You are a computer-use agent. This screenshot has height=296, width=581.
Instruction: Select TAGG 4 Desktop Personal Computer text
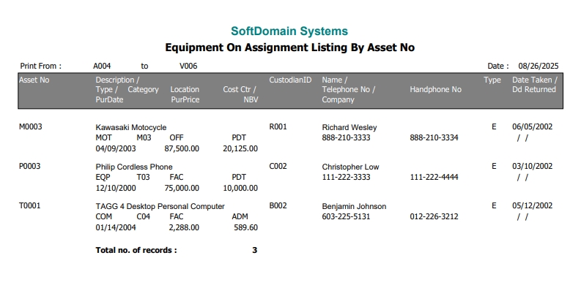160,206
